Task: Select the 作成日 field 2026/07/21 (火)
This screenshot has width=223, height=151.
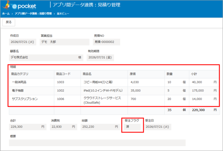Action: coord(23,42)
